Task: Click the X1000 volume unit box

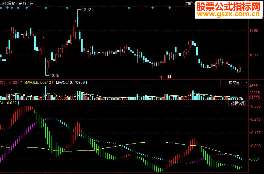Action: [x=254, y=98]
